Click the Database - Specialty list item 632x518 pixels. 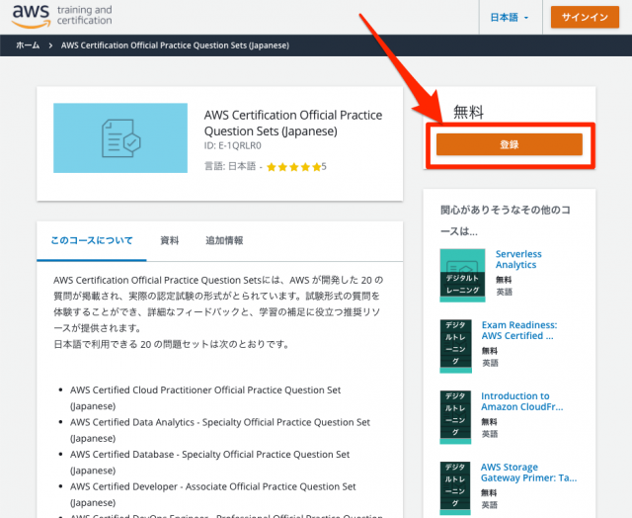coord(209,463)
